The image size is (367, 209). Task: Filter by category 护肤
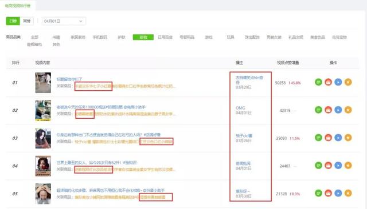click(122, 37)
